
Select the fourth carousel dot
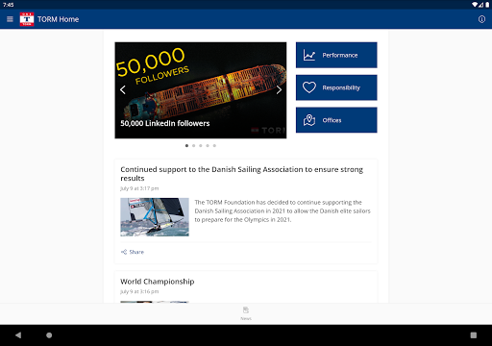pyautogui.click(x=208, y=146)
